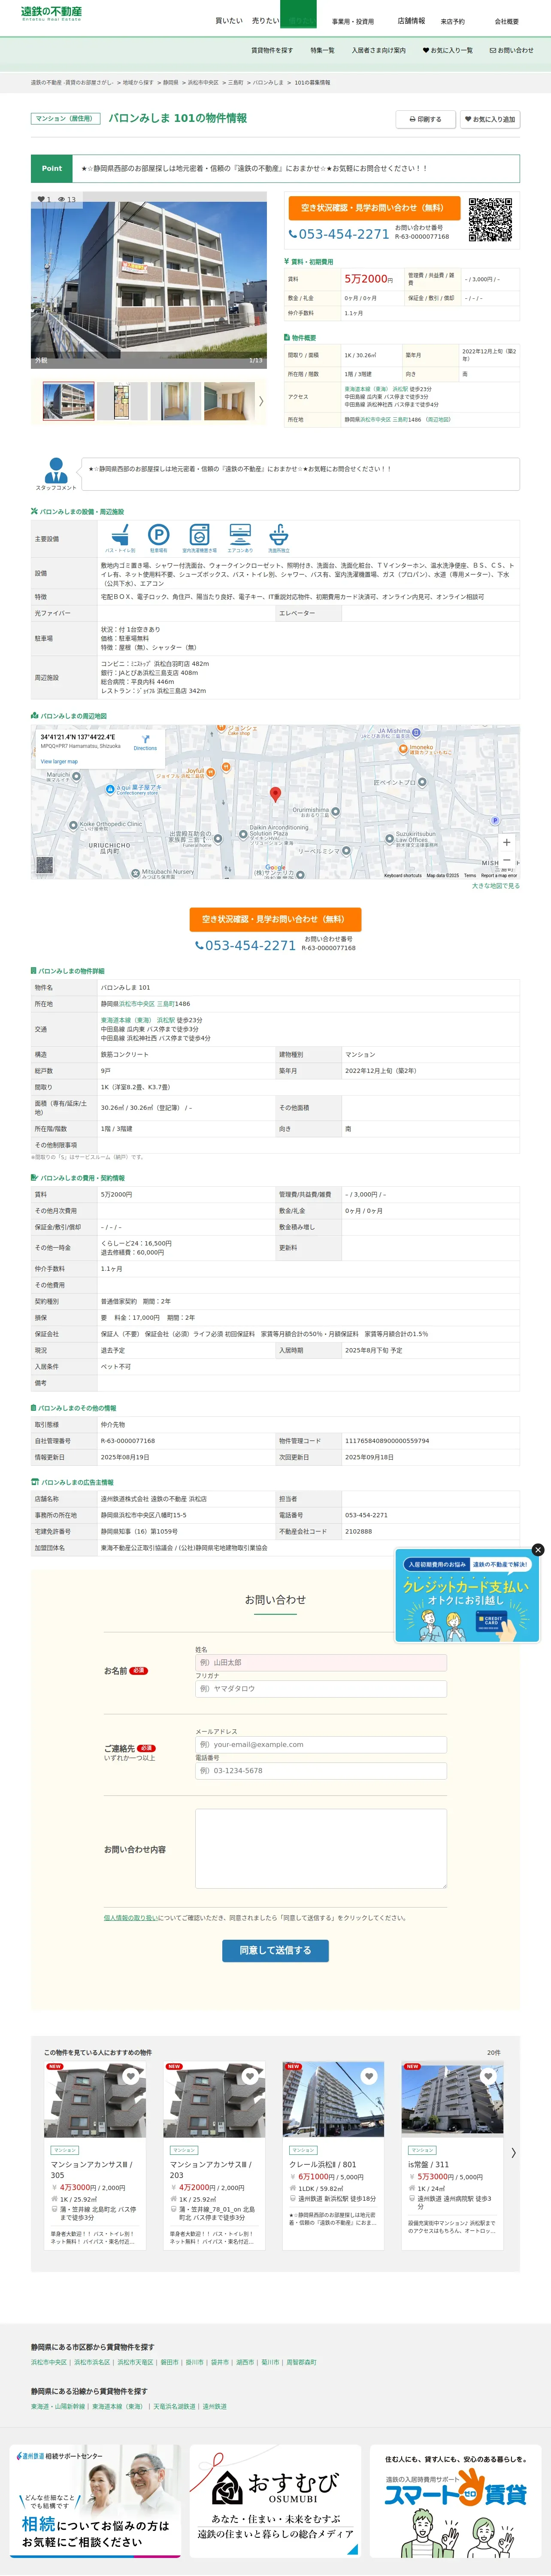Screen dimensions: 551x2576
Task: Click the lower orange 空き状況確認 inquiry button
Action: pyautogui.click(x=275, y=919)
